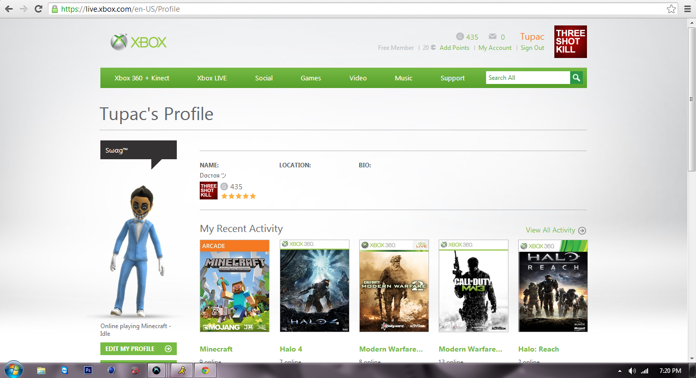Click the Halo: Reach title link
This screenshot has height=378, width=696.
539,349
